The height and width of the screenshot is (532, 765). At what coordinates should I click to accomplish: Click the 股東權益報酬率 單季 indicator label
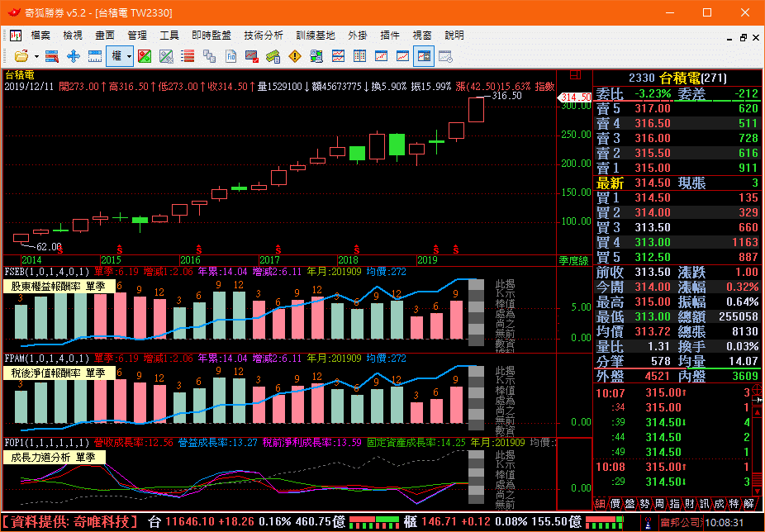[x=59, y=286]
